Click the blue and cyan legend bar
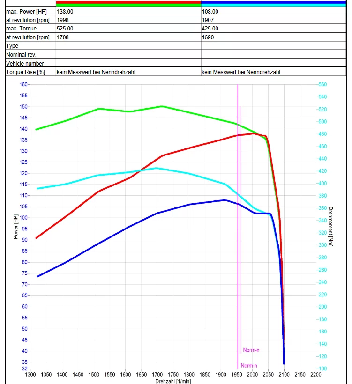Image resolution: width=352 pixels, height=384 pixels. pyautogui.click(x=273, y=4)
